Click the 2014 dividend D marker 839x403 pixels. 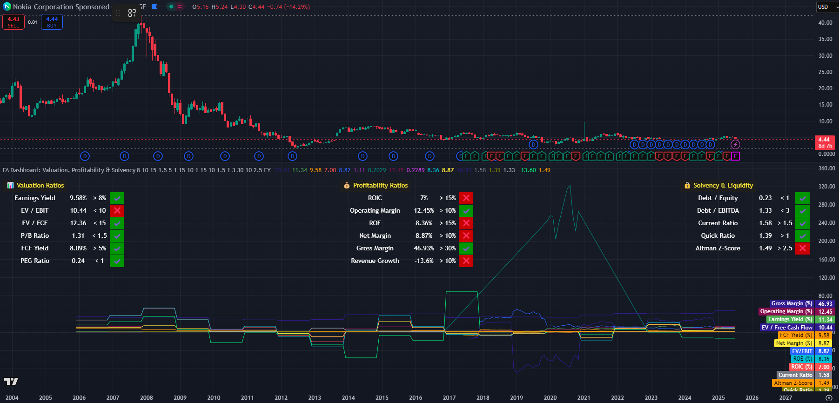363,156
